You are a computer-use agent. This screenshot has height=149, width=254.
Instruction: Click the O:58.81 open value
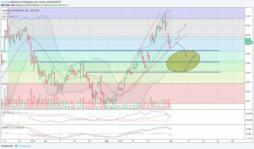click(40, 5)
